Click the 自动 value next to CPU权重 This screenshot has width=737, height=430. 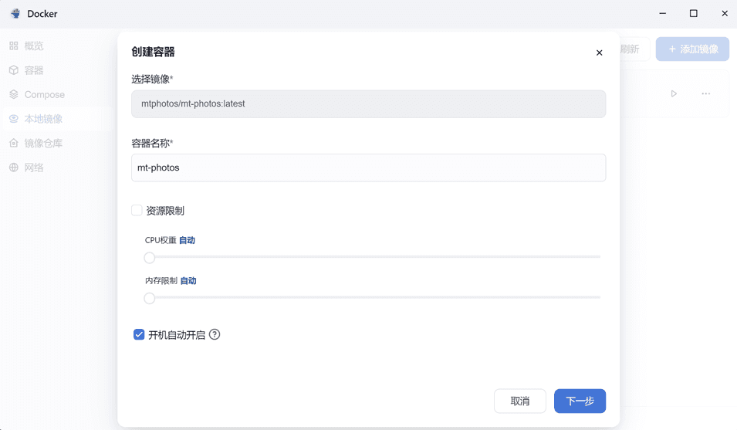[x=187, y=240]
